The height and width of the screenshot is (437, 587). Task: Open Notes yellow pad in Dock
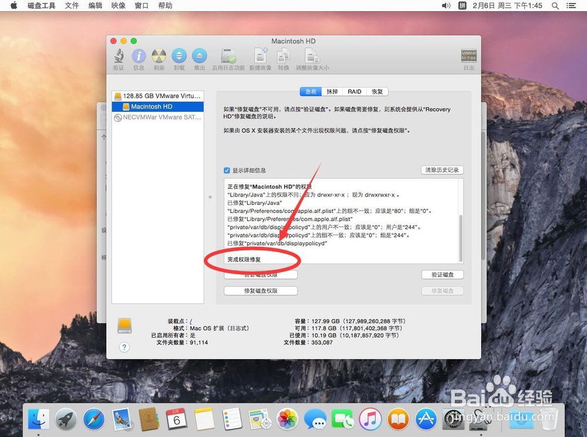(204, 419)
